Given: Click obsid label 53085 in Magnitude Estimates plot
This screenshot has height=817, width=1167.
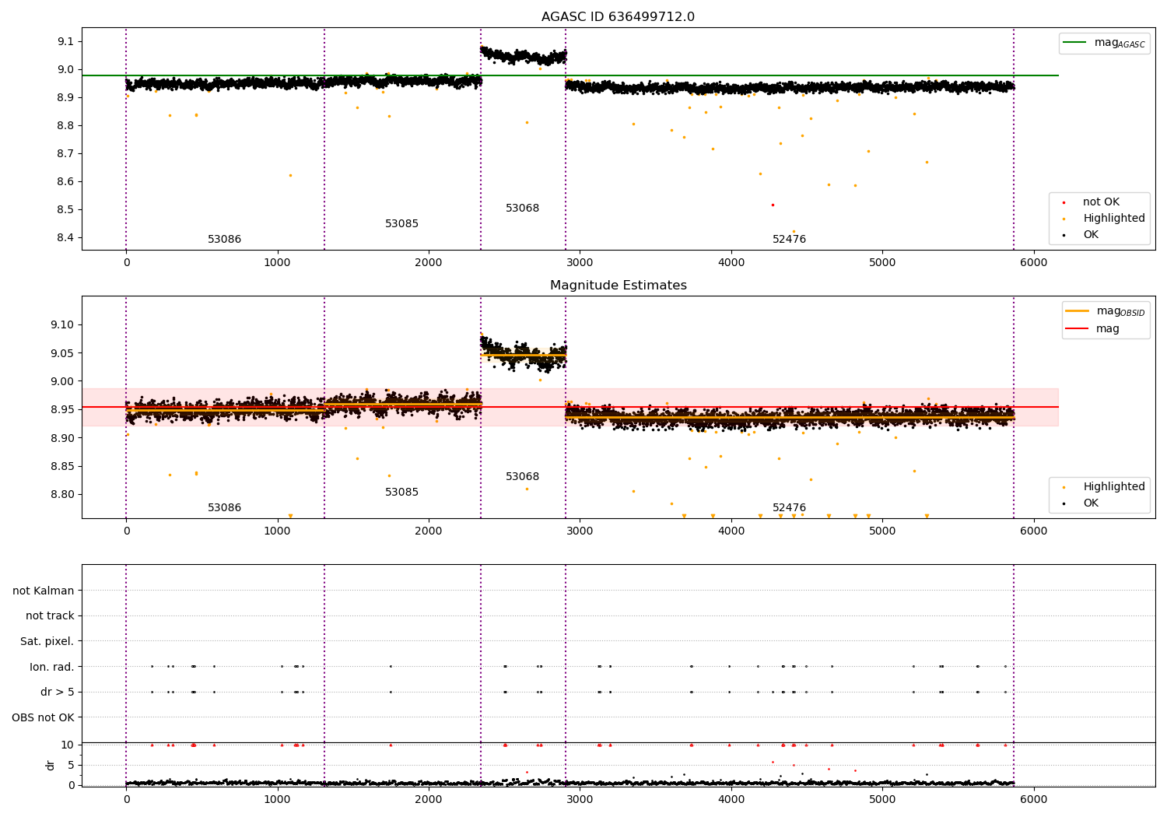Looking at the screenshot, I should tap(401, 493).
